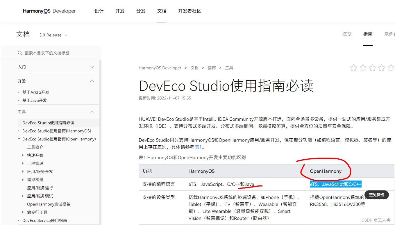Collapse the 工具 sidebar section
The image size is (395, 225).
92,112
